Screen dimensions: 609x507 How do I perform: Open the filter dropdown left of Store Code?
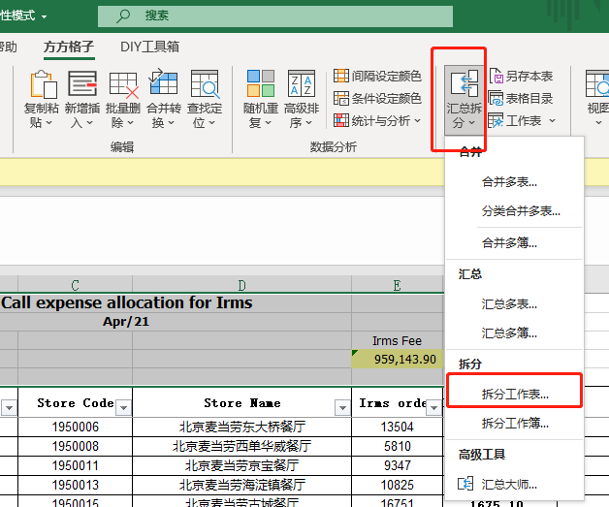(9, 407)
